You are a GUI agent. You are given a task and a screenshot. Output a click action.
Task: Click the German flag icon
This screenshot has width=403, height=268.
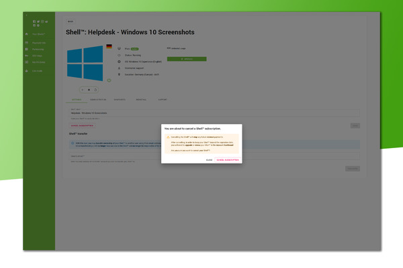[109, 46]
